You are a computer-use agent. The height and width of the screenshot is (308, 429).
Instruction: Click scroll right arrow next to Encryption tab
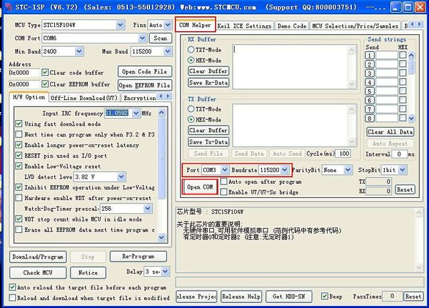168,97
